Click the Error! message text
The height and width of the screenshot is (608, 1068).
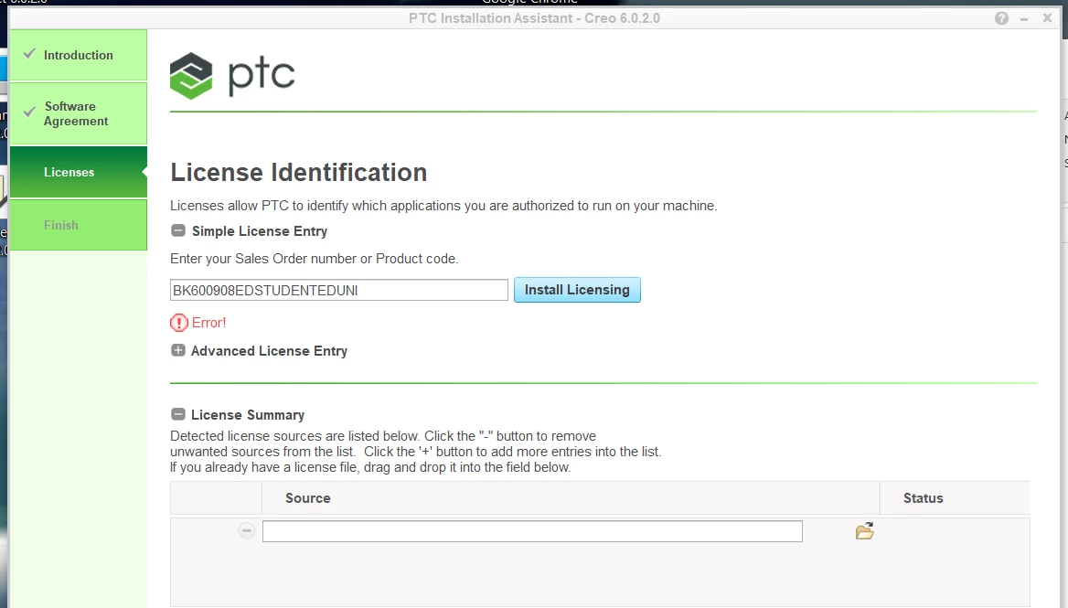click(x=209, y=323)
